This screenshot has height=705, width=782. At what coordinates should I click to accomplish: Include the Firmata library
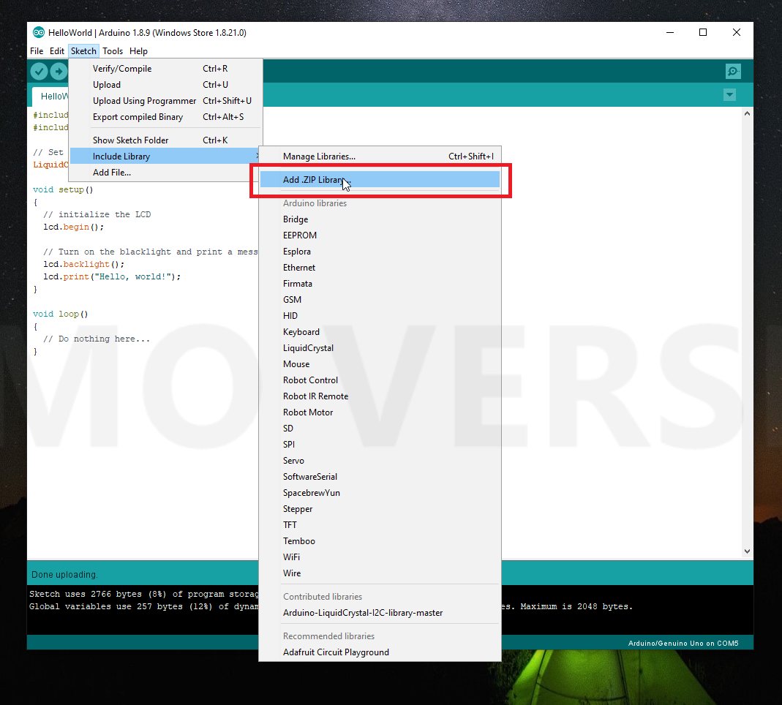[x=380, y=284]
